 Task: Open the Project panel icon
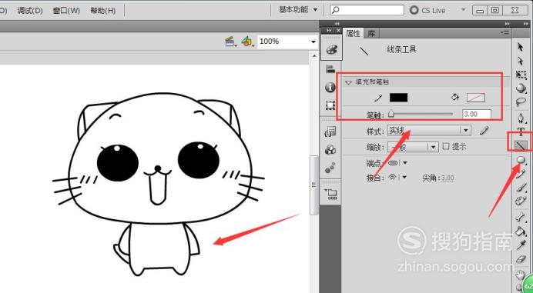click(330, 194)
